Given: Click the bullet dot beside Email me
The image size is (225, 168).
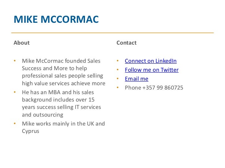Looking at the screenshot, I should point(118,78).
